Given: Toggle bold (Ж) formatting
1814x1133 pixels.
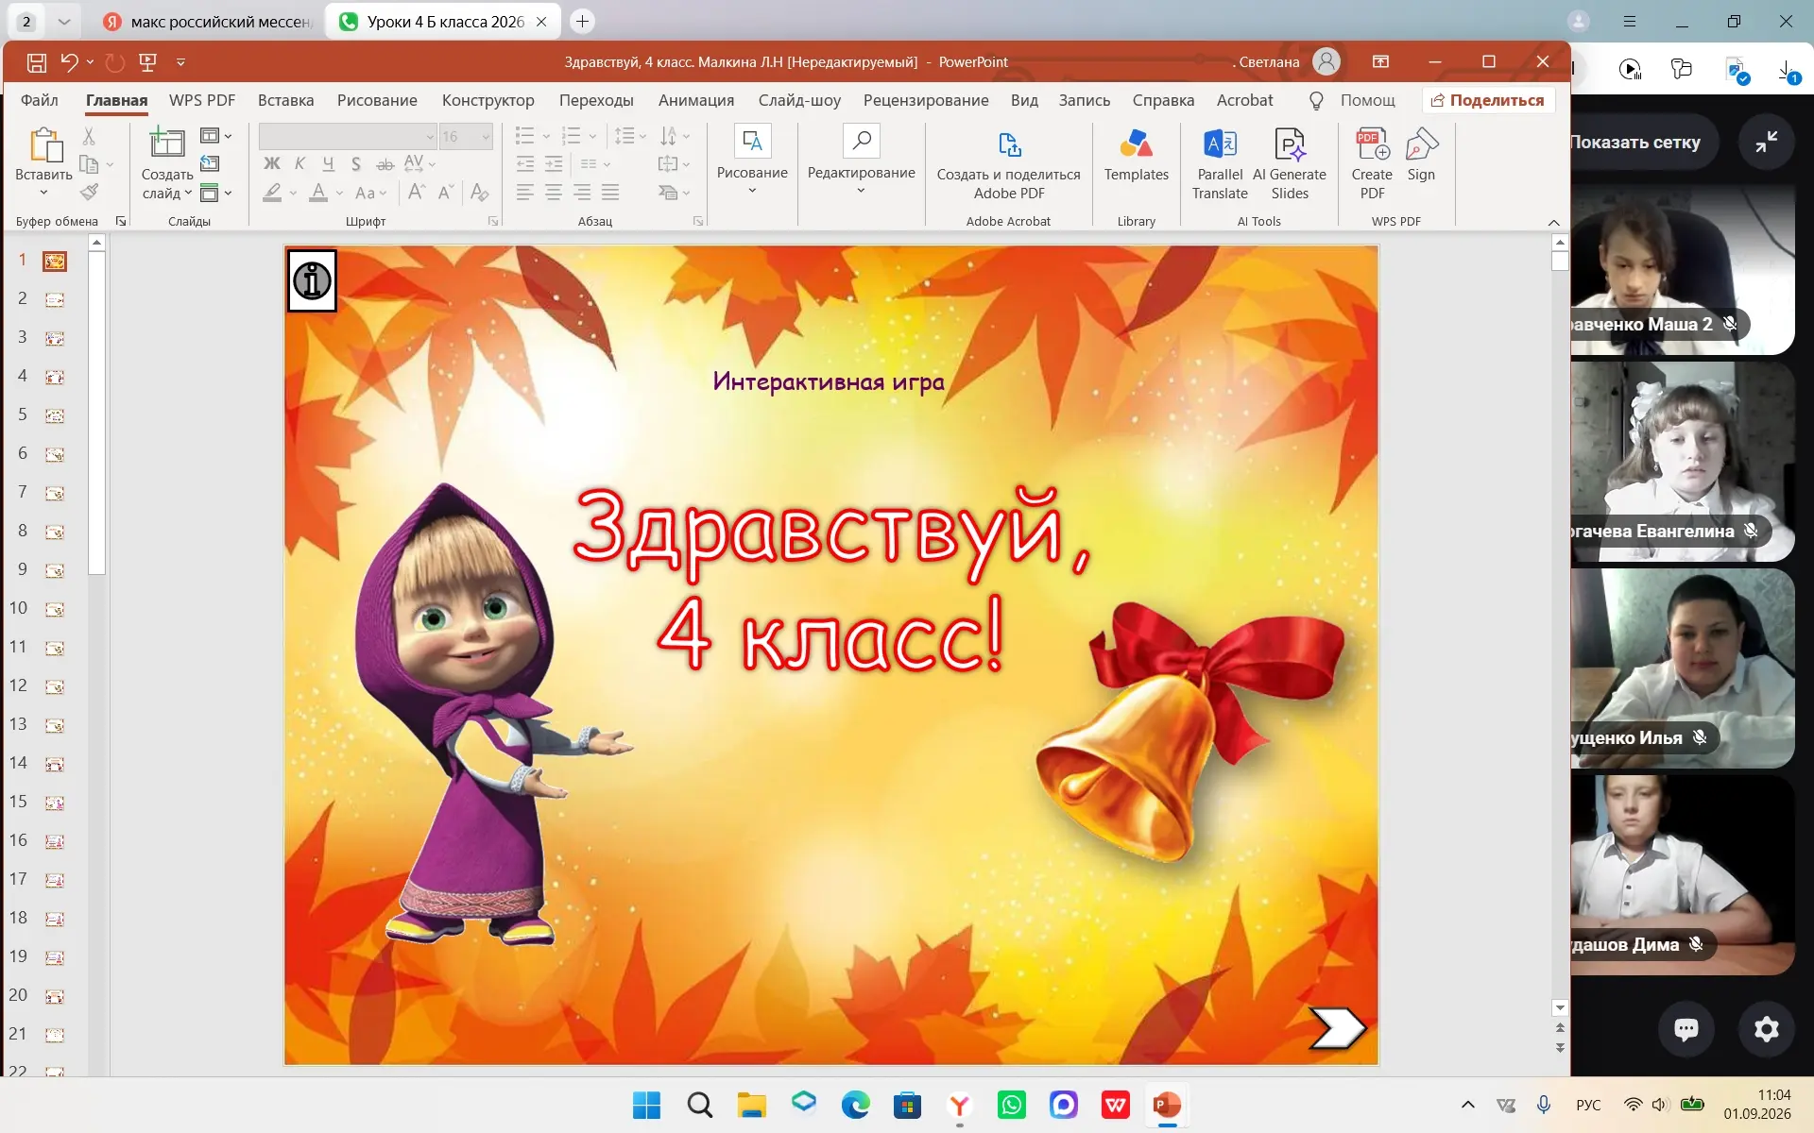Looking at the screenshot, I should (272, 164).
